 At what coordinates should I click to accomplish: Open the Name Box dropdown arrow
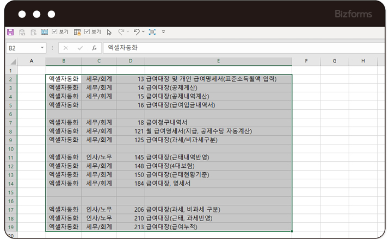(43, 48)
